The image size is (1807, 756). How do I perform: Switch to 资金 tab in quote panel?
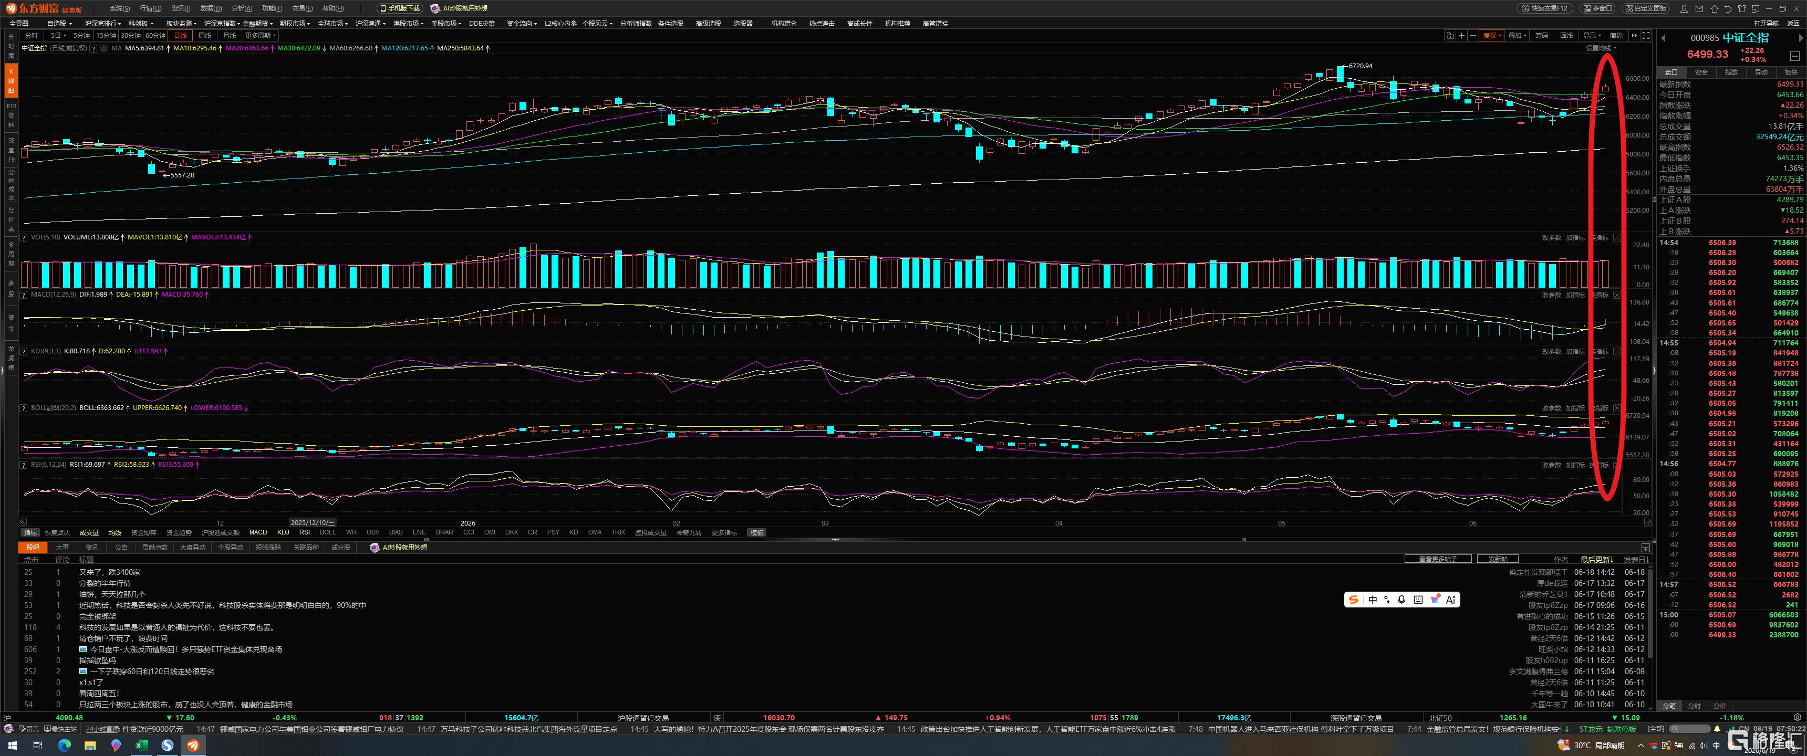1701,72
